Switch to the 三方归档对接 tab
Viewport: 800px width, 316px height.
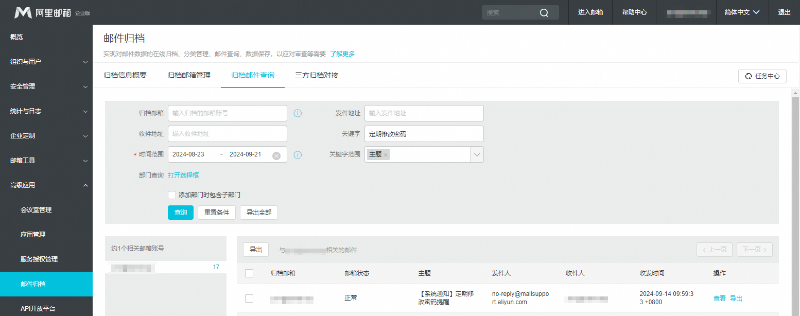coord(317,75)
